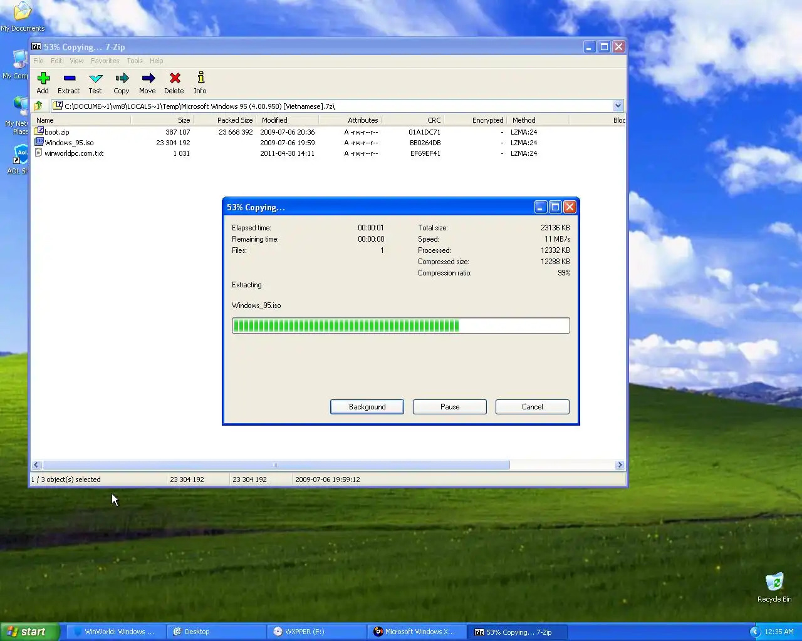Click the 387 107 size cell
802x641 pixels.
pyautogui.click(x=177, y=132)
